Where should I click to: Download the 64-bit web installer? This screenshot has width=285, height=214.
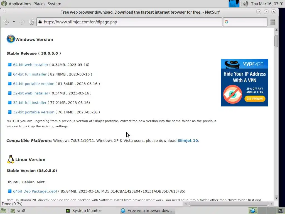tap(31, 65)
